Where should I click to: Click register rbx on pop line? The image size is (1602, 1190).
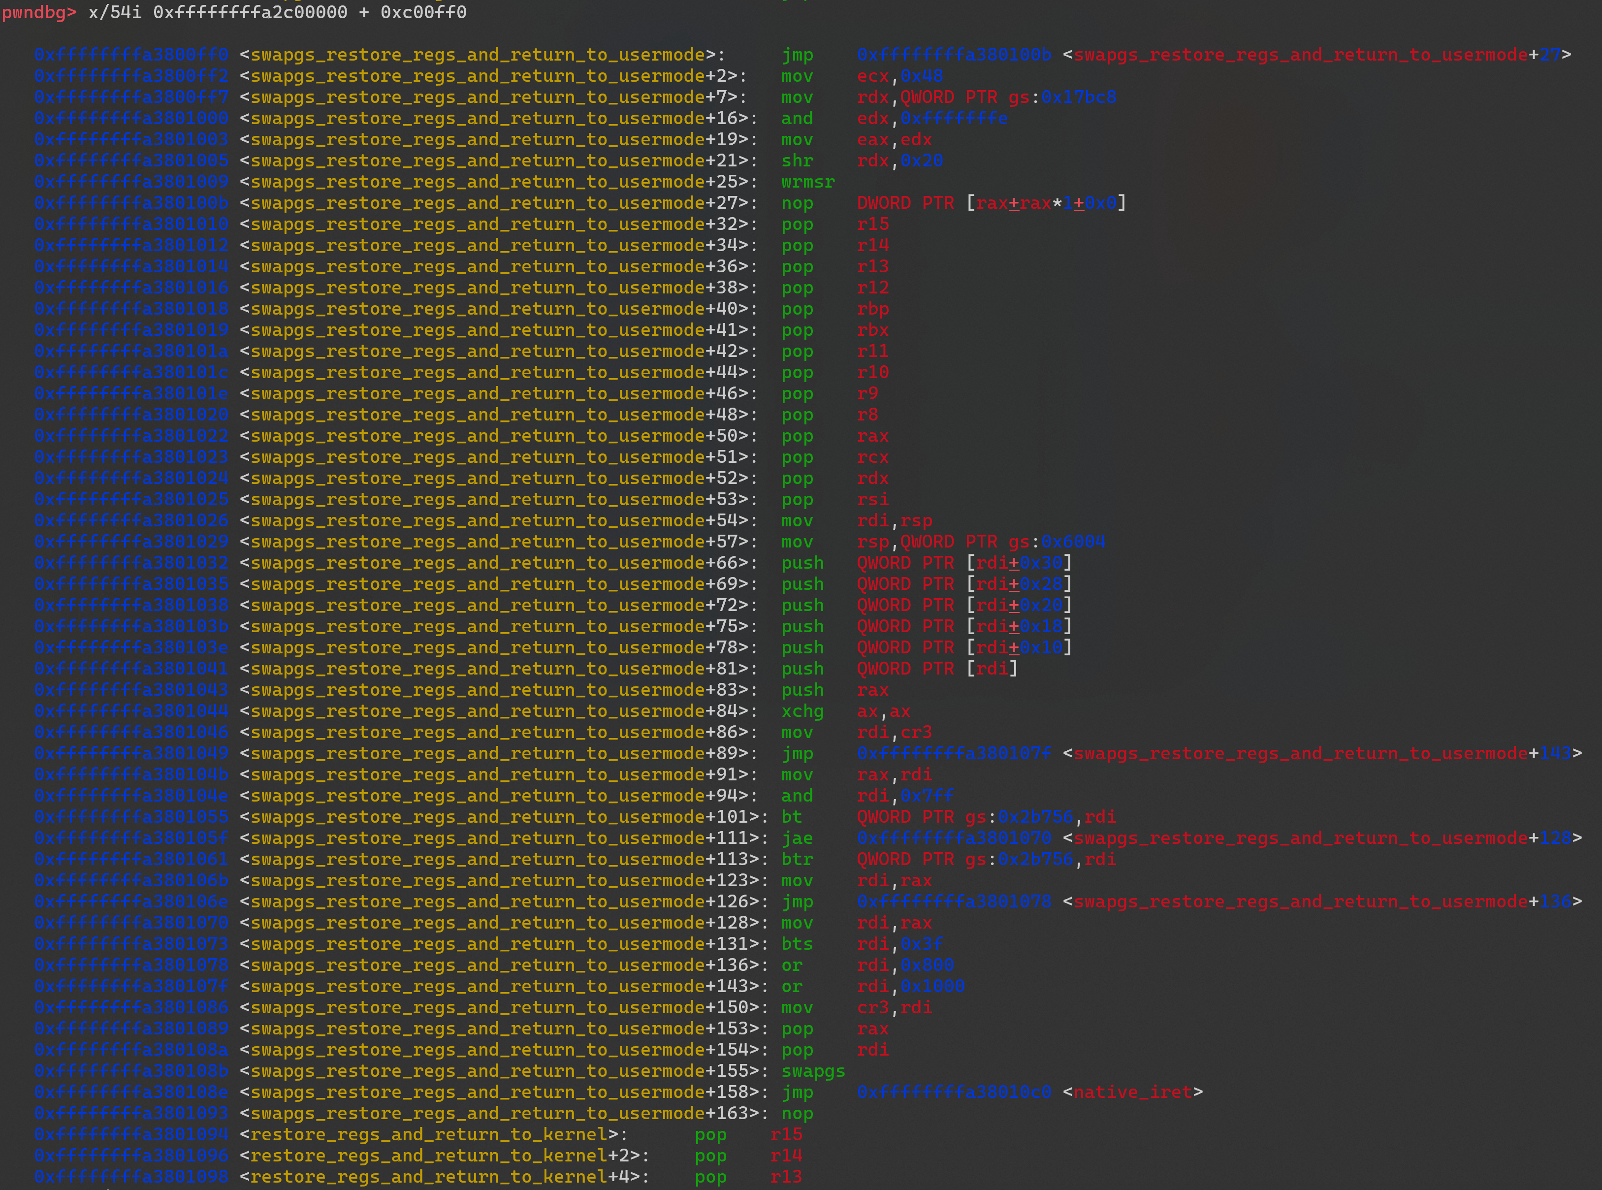pos(872,330)
